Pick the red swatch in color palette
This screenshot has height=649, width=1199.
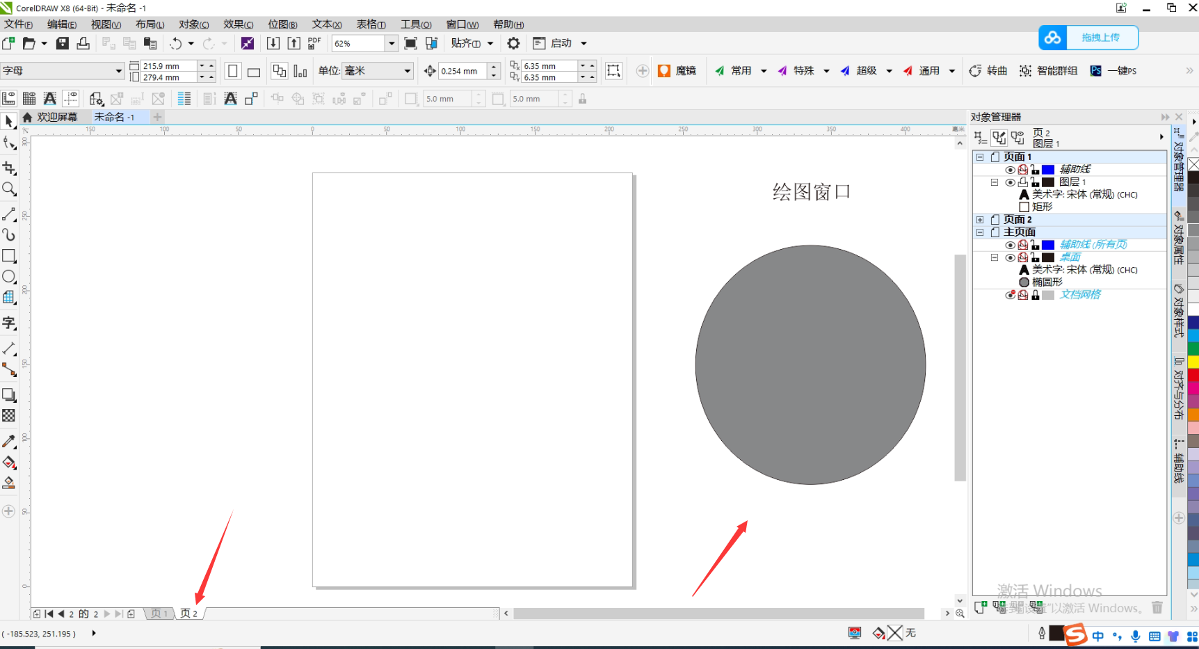[x=1193, y=375]
